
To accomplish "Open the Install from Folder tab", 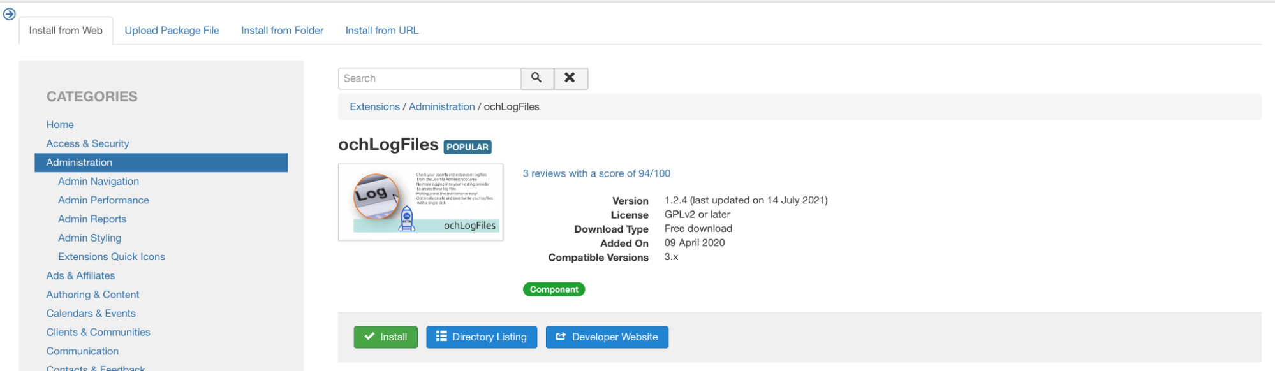I will point(282,30).
